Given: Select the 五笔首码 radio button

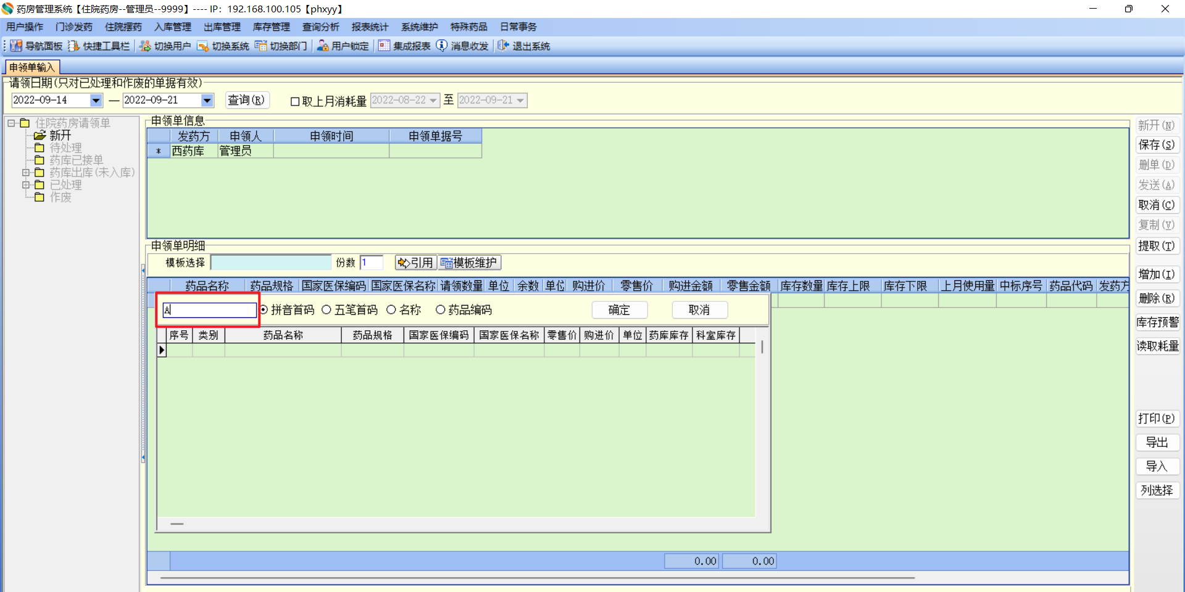Looking at the screenshot, I should click(x=326, y=310).
